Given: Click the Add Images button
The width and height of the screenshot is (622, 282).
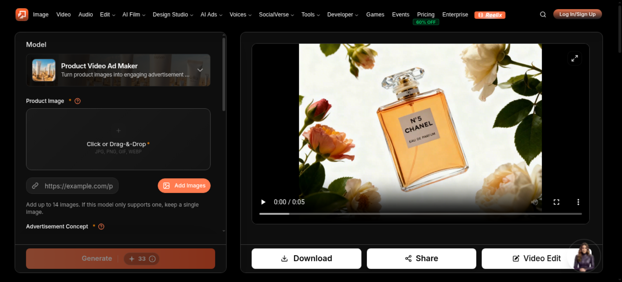Looking at the screenshot, I should 184,186.
